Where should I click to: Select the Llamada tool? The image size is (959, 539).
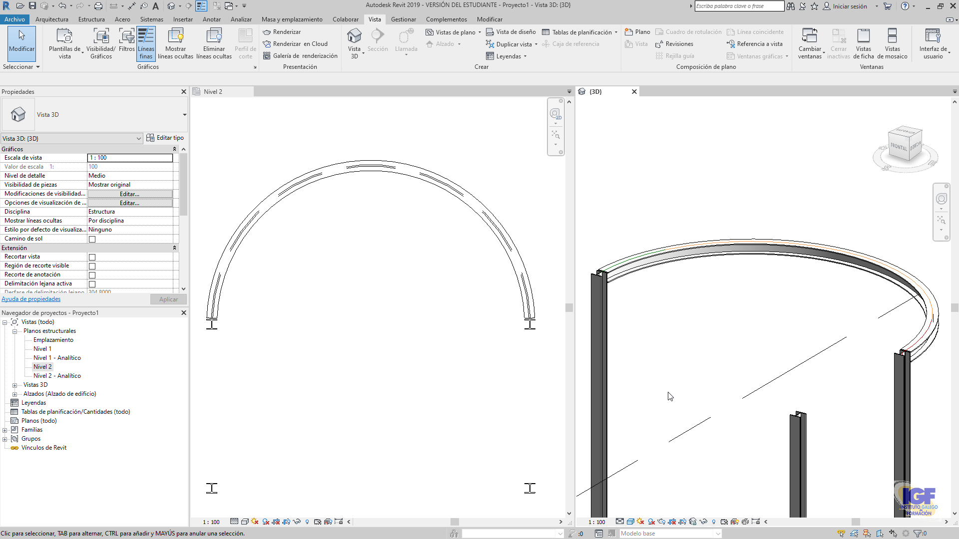pyautogui.click(x=406, y=42)
